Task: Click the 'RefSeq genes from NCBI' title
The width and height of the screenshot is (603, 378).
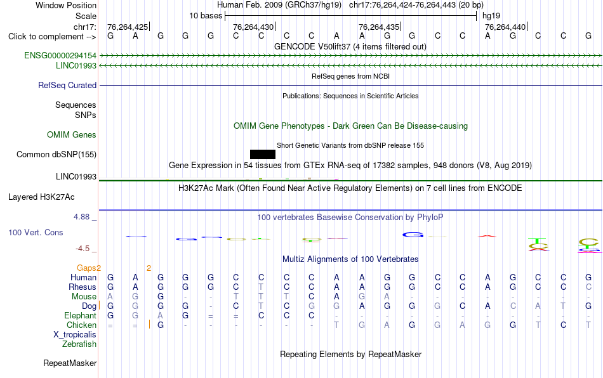Action: [350, 77]
